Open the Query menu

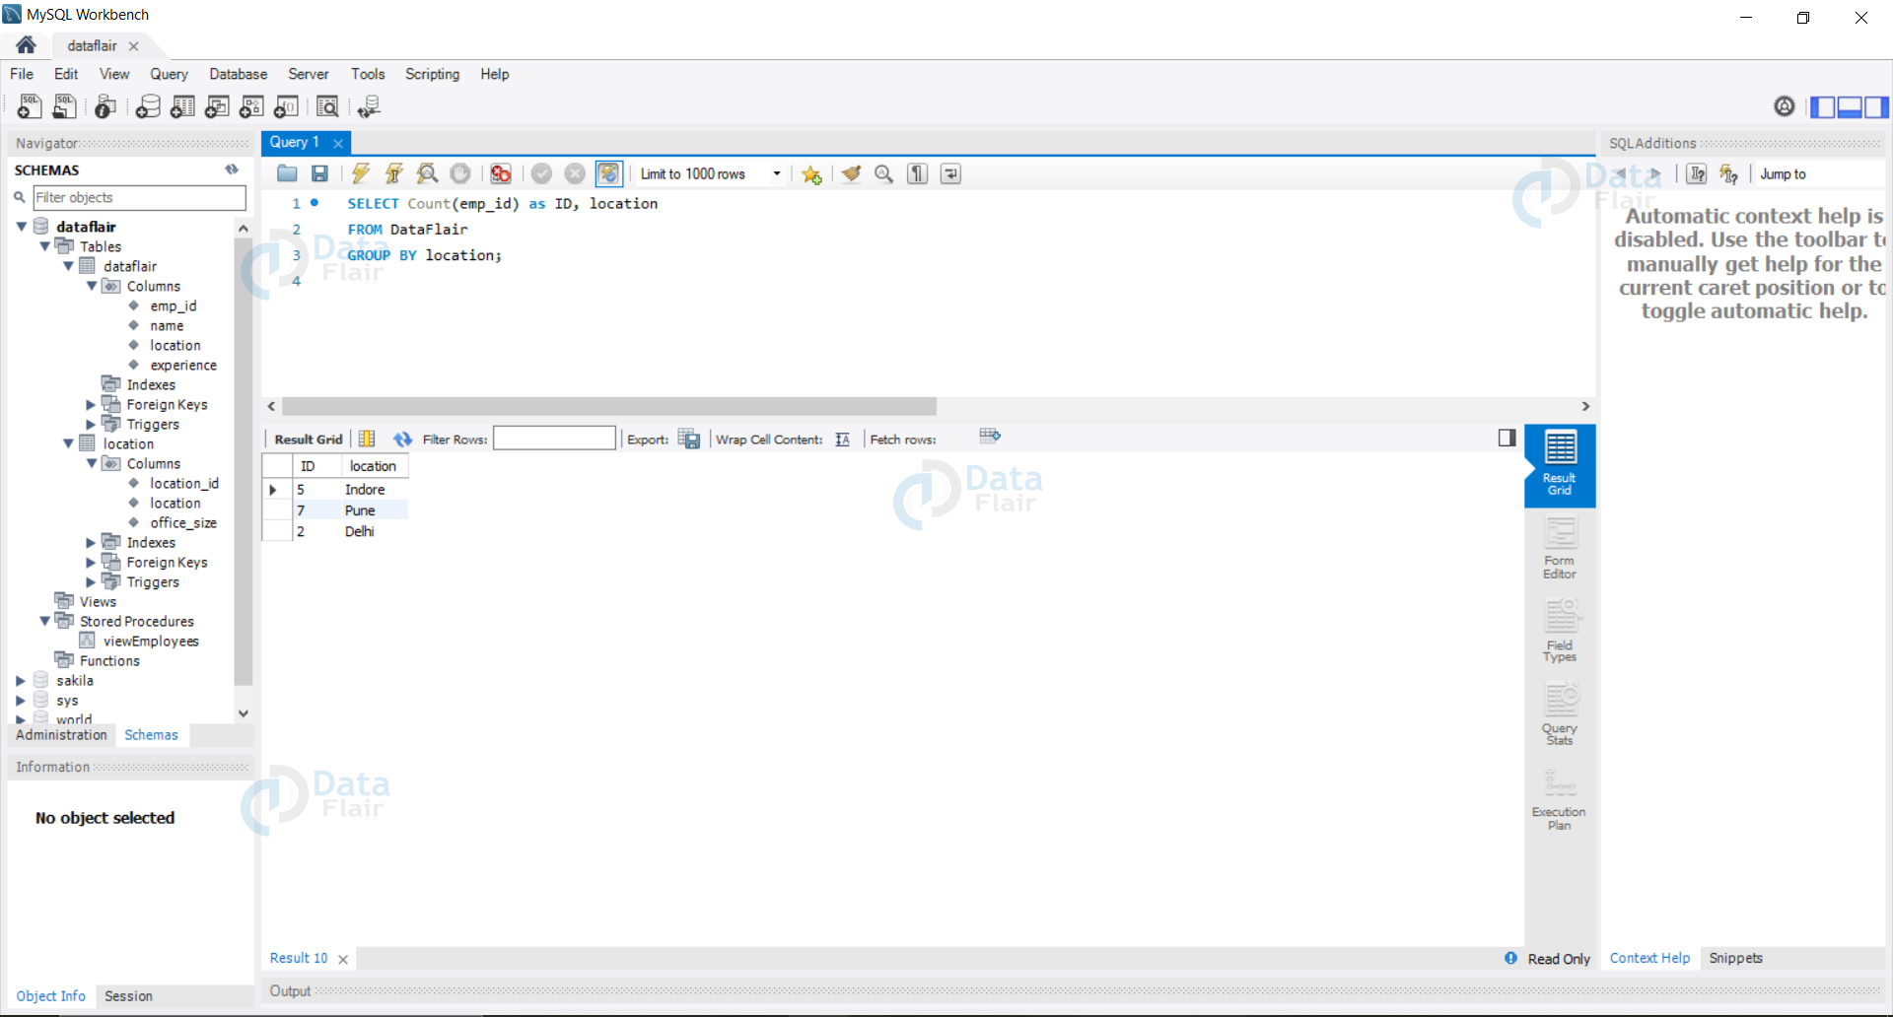click(x=169, y=74)
